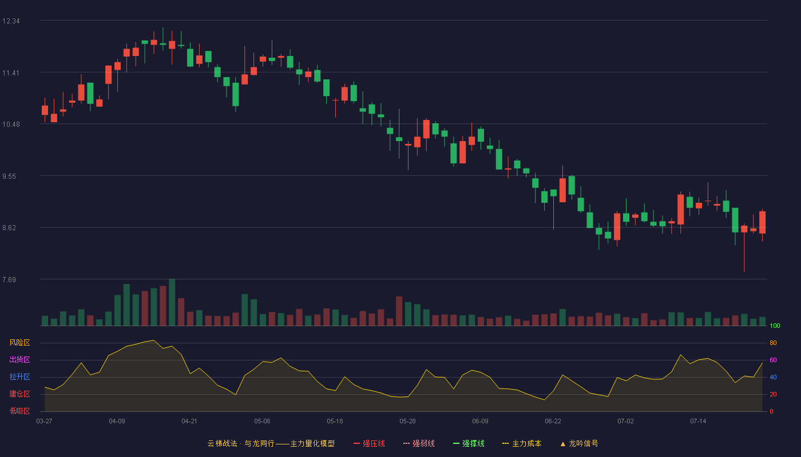Click the 04-09 date label

(x=117, y=421)
